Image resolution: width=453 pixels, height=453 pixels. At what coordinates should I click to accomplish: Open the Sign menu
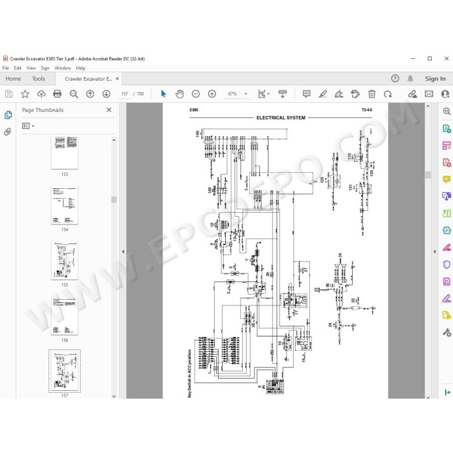(x=45, y=68)
